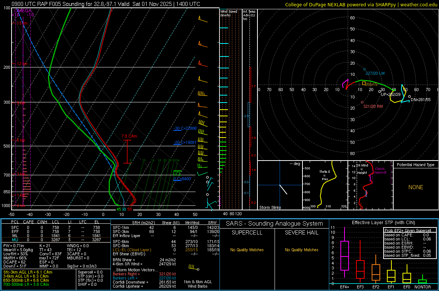Click the 227/20 LM hodograph label
The width and height of the screenshot is (439, 291).
[x=375, y=73]
